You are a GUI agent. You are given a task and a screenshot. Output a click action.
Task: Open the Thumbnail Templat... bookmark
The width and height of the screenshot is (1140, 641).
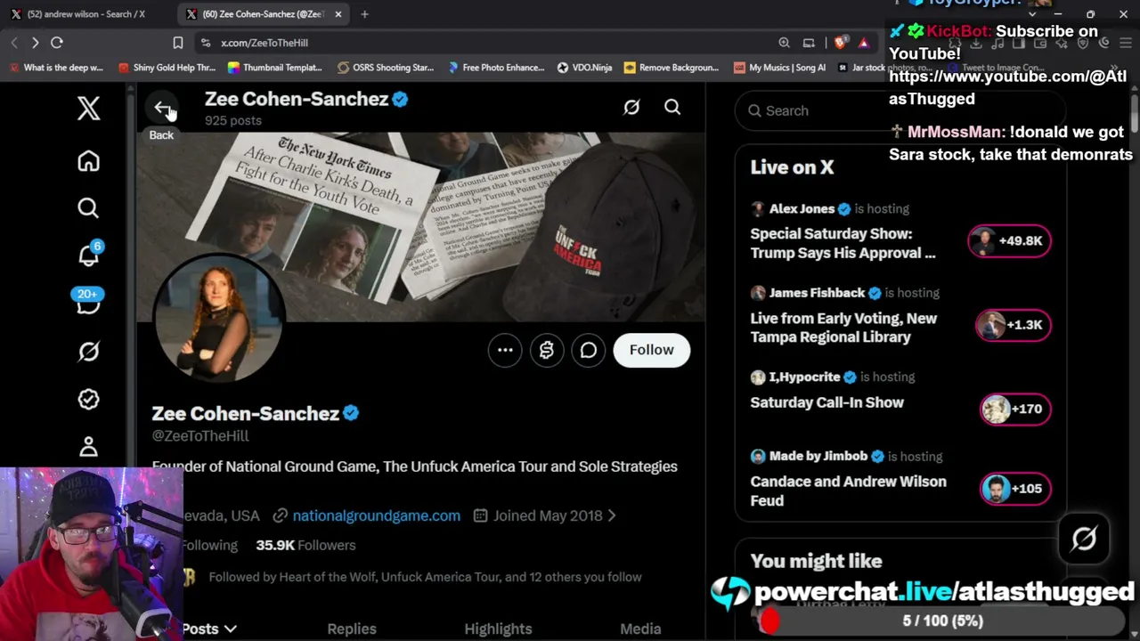click(275, 68)
